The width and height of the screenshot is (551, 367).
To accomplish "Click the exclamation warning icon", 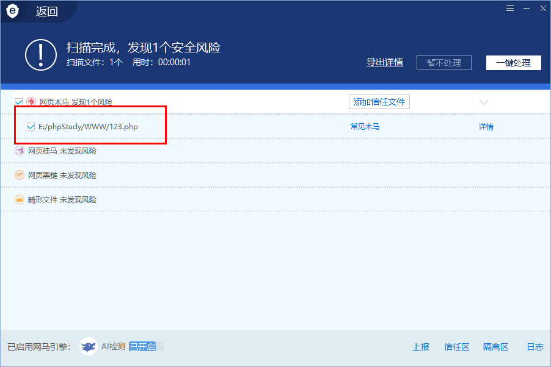I will (41, 55).
